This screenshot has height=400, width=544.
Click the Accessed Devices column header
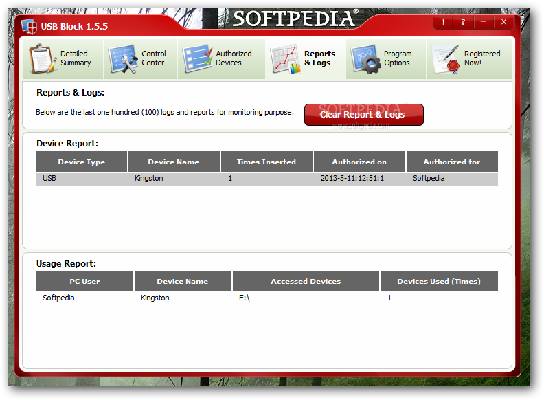[306, 281]
